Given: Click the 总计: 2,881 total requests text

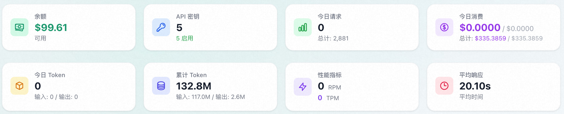Looking at the screenshot, I should coord(333,38).
